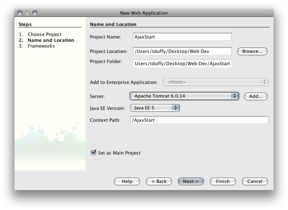The height and width of the screenshot is (210, 288).
Task: Click Finish to create the project
Action: 223,181
